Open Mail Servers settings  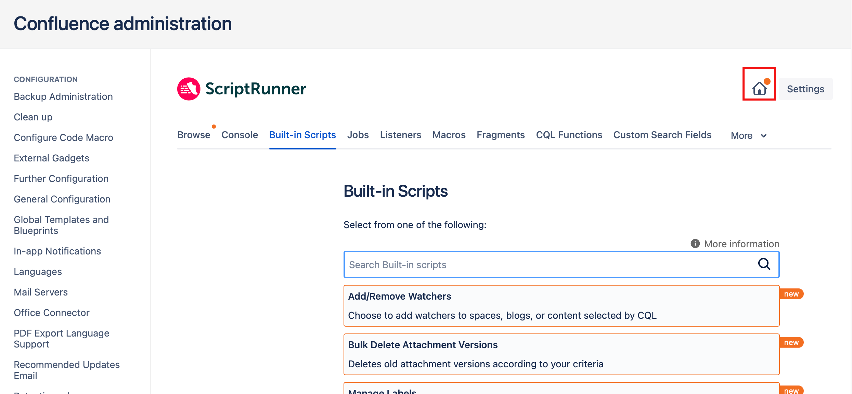point(41,292)
